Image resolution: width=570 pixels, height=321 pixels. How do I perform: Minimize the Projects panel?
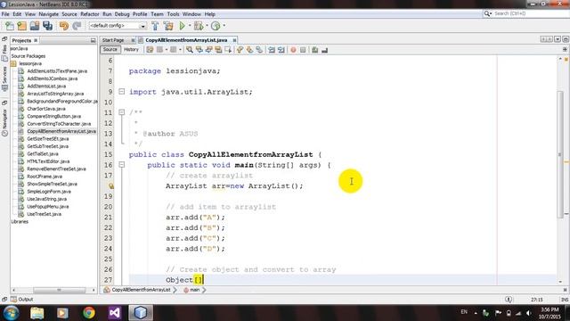point(93,40)
